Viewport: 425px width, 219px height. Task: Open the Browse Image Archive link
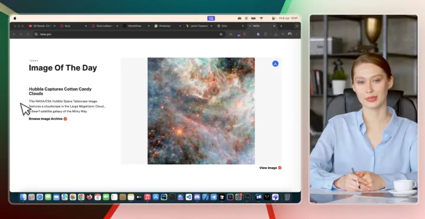[48, 119]
